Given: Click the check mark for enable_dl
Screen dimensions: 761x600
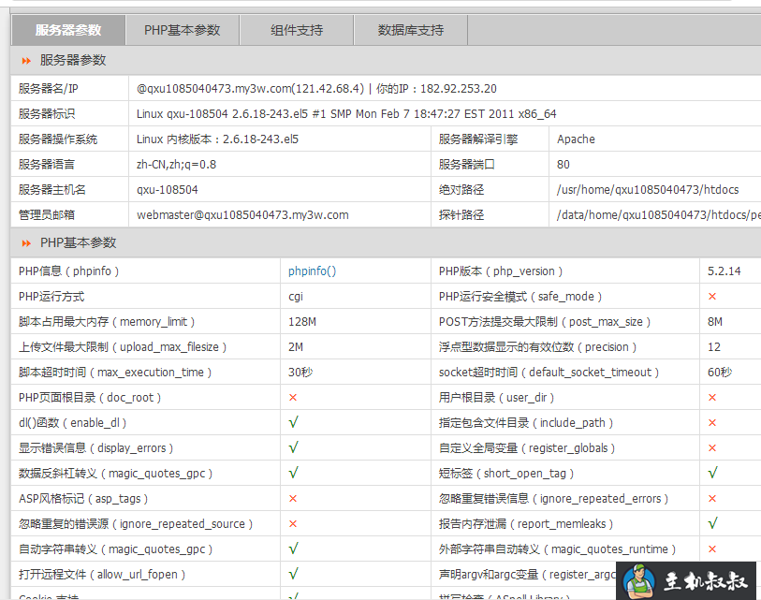Looking at the screenshot, I should (x=293, y=423).
